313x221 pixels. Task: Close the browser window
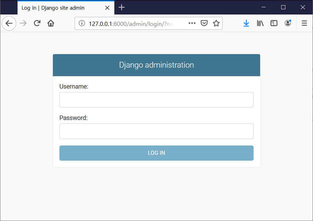pyautogui.click(x=303, y=7)
